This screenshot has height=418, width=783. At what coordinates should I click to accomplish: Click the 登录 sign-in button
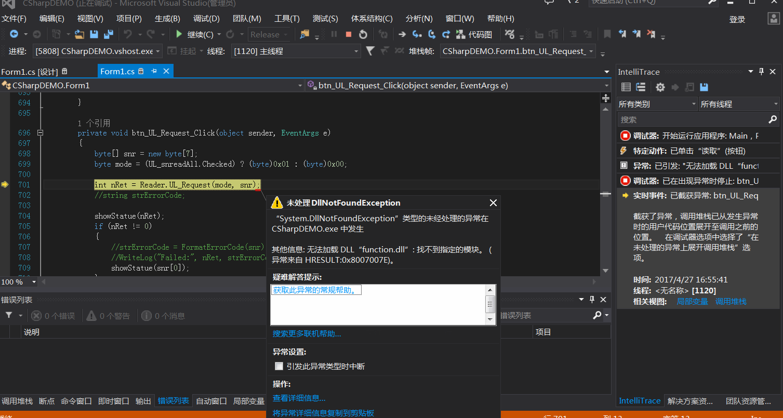coord(737,19)
